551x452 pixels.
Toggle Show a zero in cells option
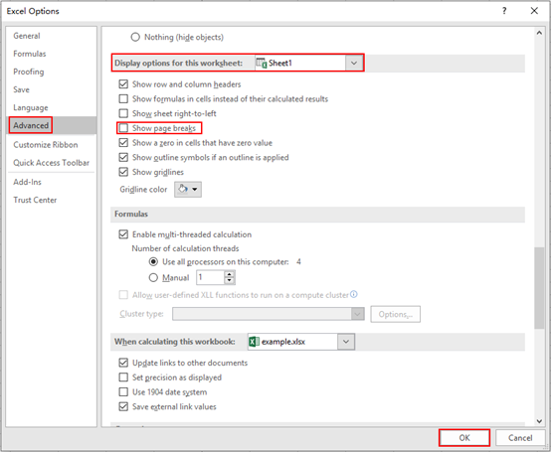point(123,143)
